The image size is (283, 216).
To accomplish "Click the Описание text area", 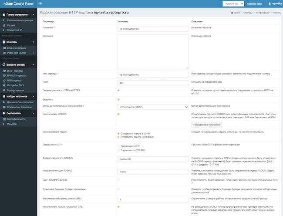I will pyautogui.click(x=153, y=52).
